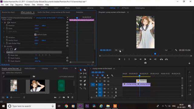
Task: Switch to Media Browser tab
Action: [x=30, y=68]
